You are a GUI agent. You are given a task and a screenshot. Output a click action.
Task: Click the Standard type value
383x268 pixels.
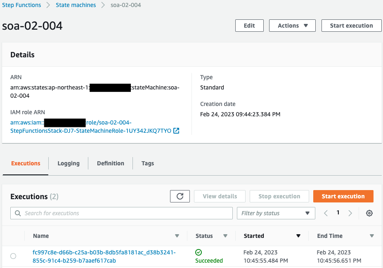tap(212, 87)
